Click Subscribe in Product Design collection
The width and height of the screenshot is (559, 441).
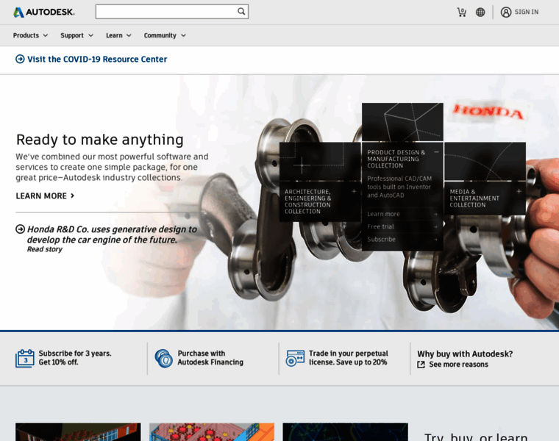coord(381,240)
